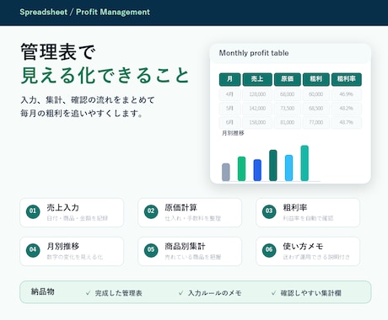
Task: Select the 粗利 column header
Action: point(316,79)
